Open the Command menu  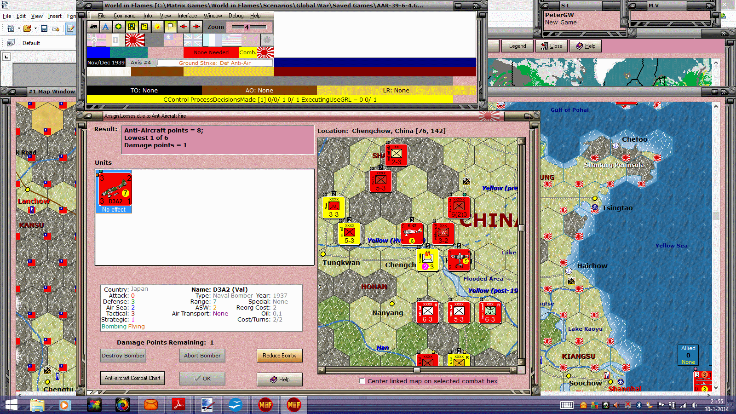click(x=124, y=16)
